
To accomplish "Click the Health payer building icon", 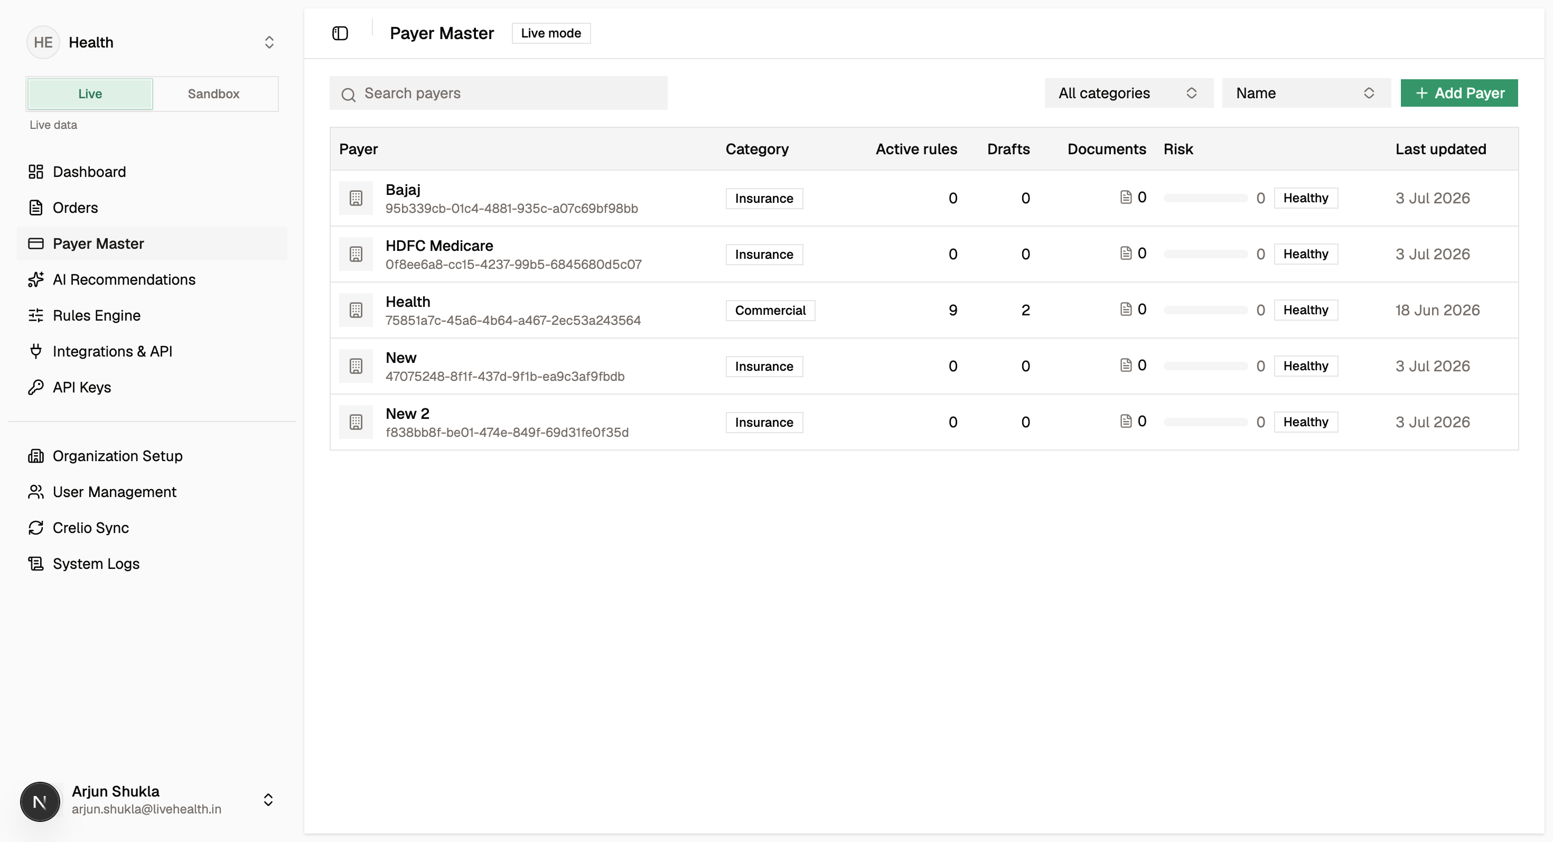I will click(355, 310).
